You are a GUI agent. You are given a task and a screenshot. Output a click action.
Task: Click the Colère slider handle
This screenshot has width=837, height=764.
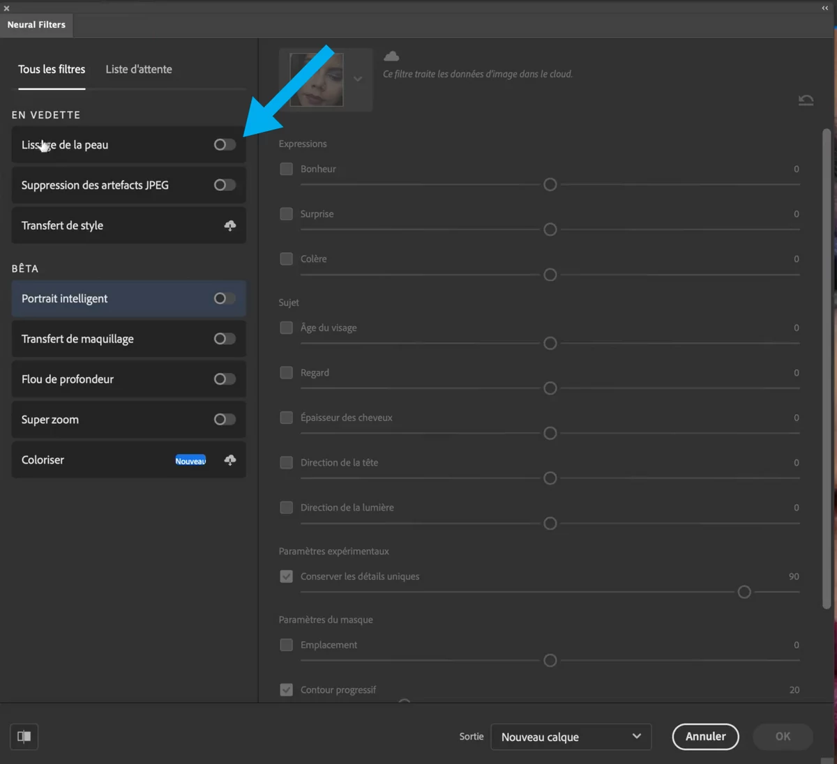(x=550, y=275)
